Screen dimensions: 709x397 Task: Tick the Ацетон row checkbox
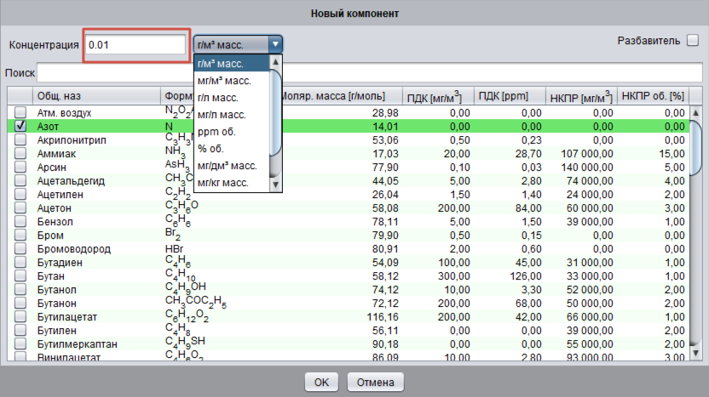[20, 207]
